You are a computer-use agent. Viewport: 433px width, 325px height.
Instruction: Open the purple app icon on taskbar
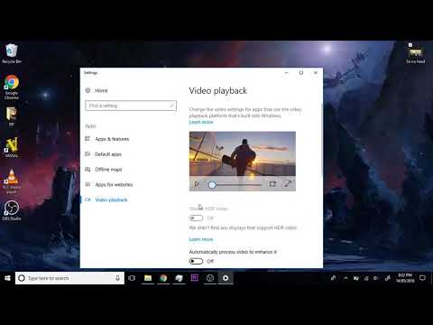[x=195, y=278]
